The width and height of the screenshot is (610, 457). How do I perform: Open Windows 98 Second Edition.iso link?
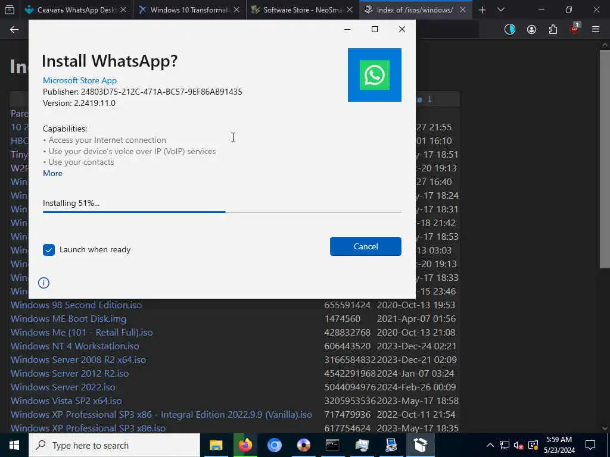tap(76, 305)
